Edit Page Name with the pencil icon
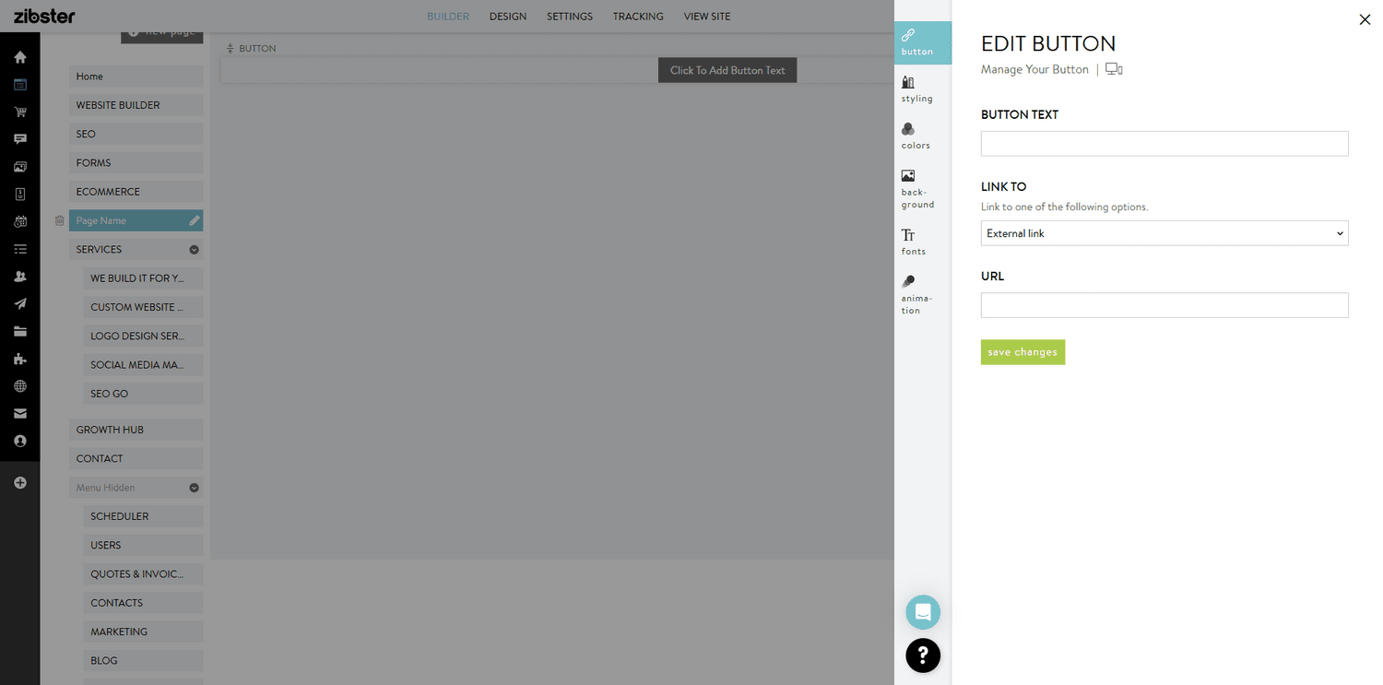This screenshot has width=1383, height=685. (x=195, y=220)
